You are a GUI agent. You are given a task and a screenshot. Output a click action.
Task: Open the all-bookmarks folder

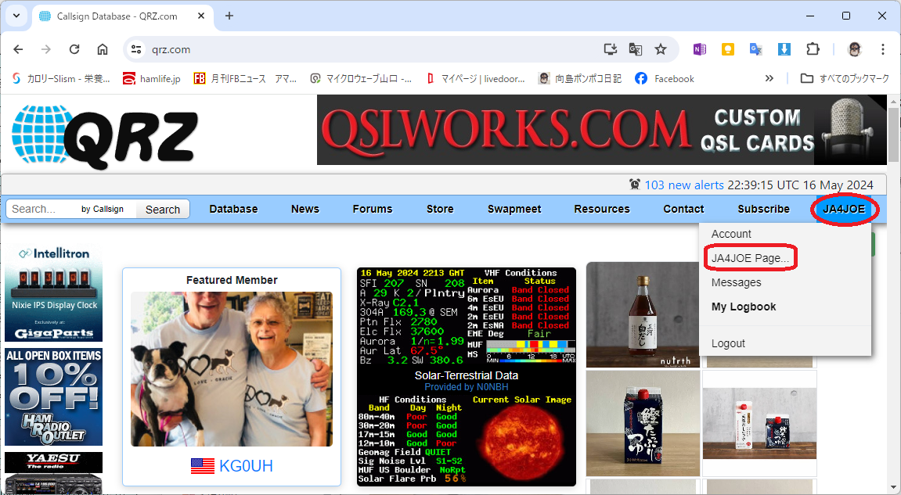tap(845, 78)
